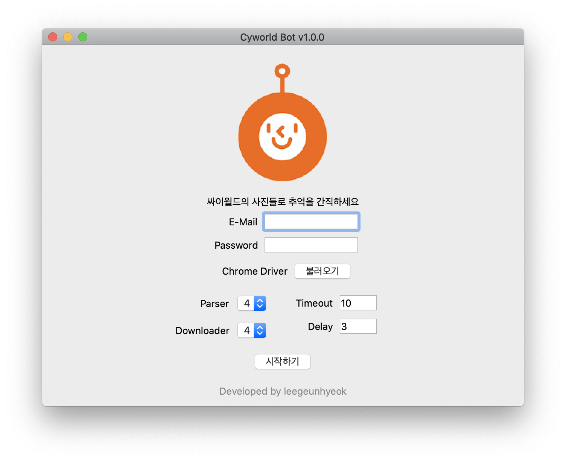The height and width of the screenshot is (462, 566).
Task: Close the Cyworld Bot window
Action: coord(53,37)
